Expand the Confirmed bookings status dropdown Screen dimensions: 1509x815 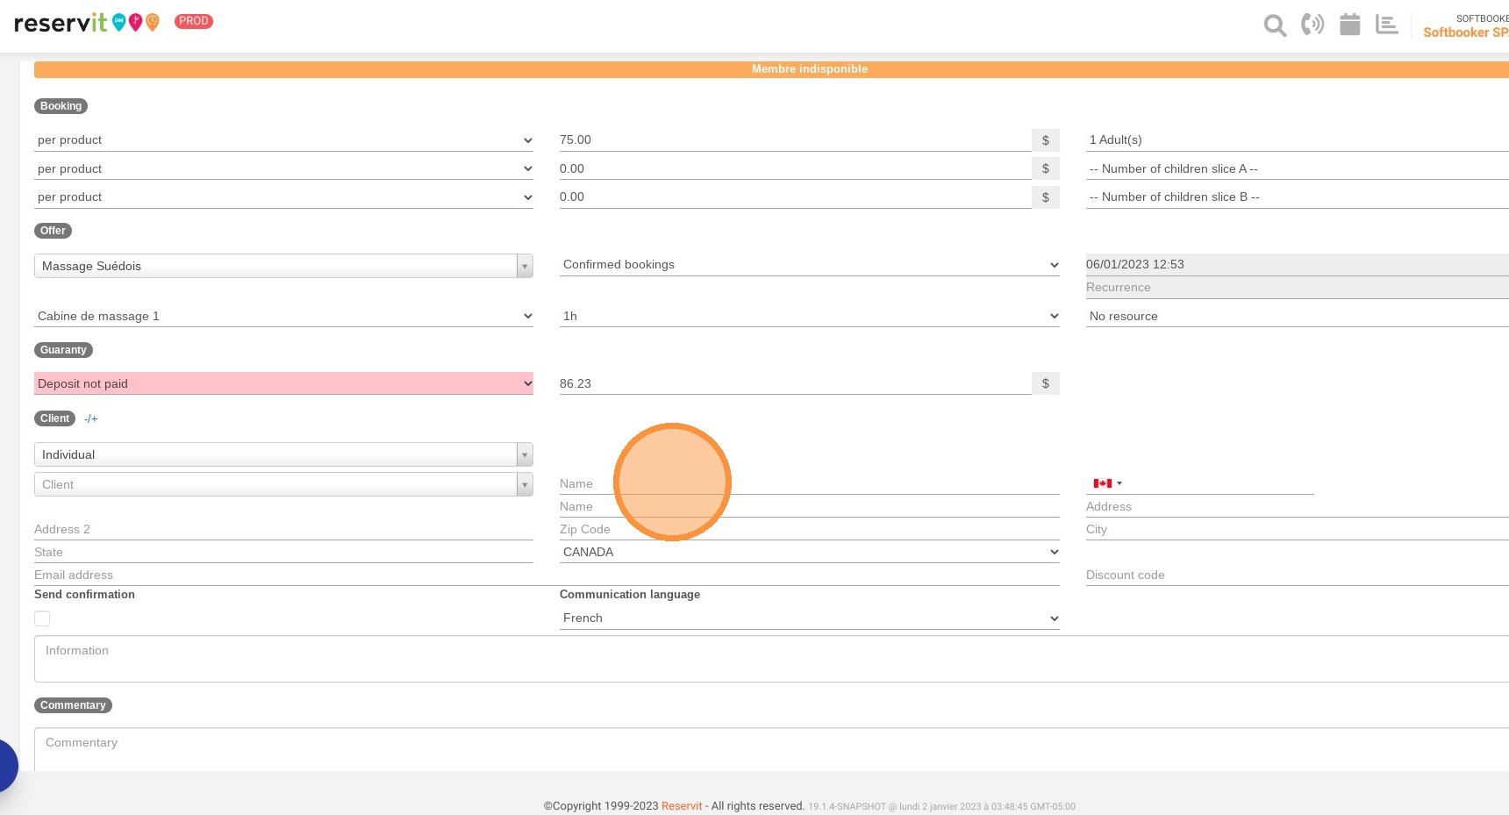[x=810, y=264]
